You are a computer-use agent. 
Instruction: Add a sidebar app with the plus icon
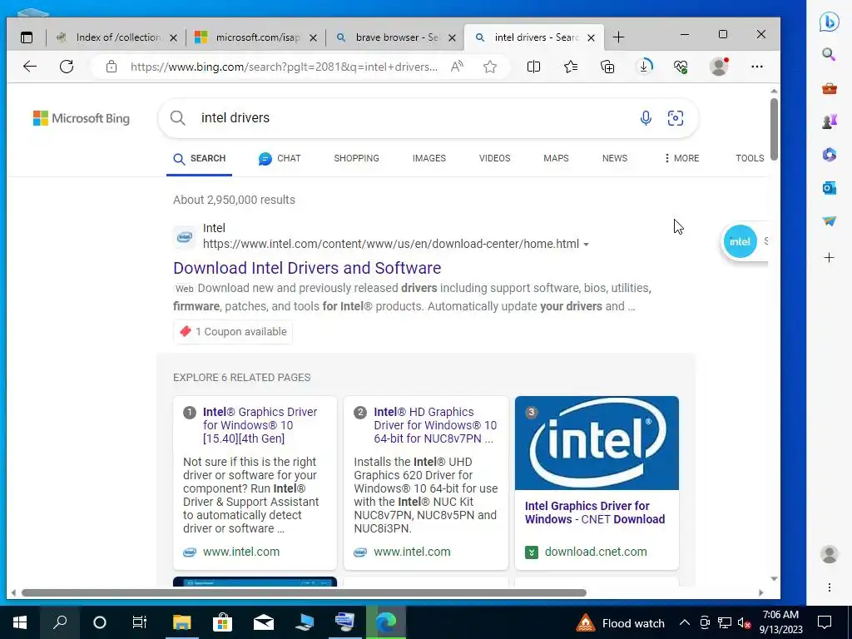click(830, 258)
